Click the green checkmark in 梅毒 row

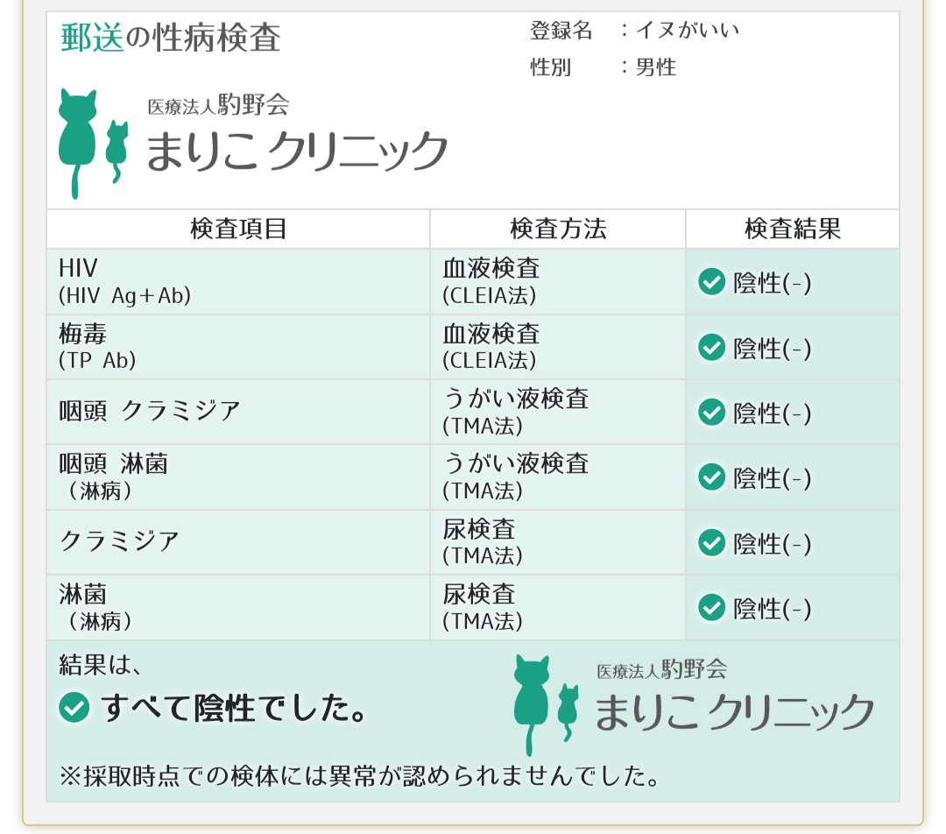pos(711,347)
